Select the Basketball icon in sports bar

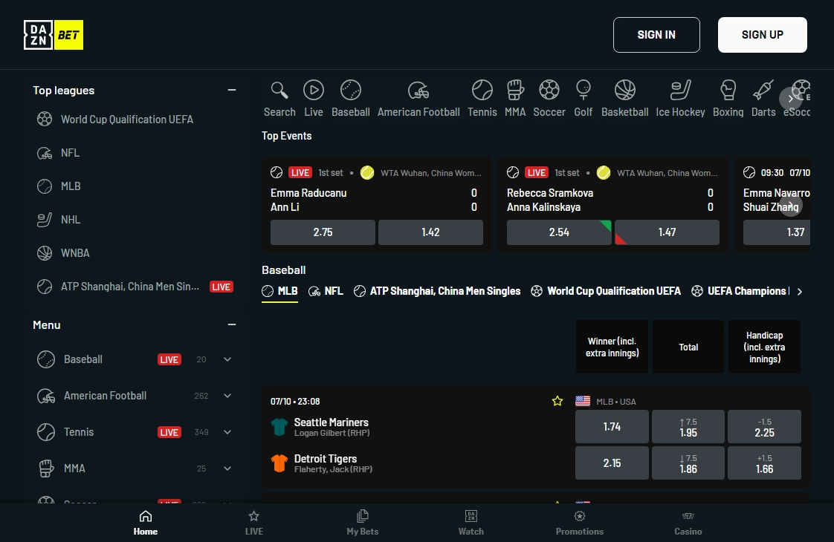(624, 91)
